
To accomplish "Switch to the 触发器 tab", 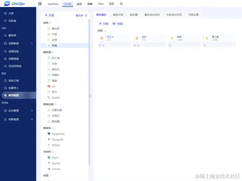I will [134, 15].
